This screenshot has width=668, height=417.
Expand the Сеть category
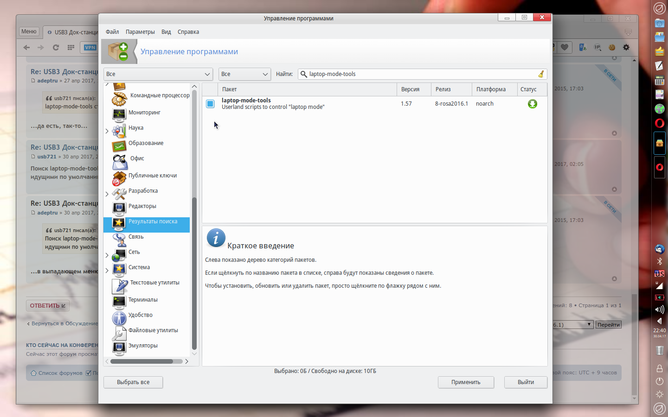click(x=107, y=255)
